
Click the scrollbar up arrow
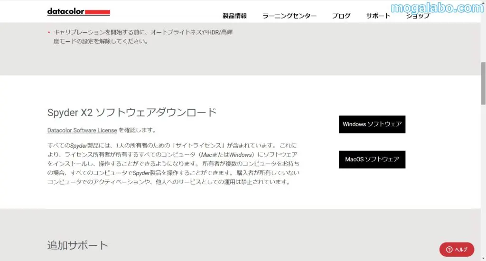pos(483,3)
